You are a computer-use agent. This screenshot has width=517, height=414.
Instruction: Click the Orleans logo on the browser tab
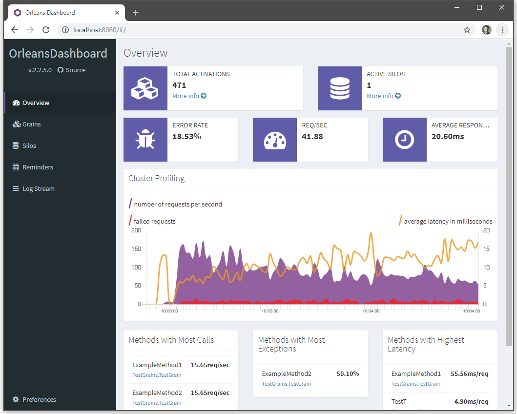pos(17,12)
